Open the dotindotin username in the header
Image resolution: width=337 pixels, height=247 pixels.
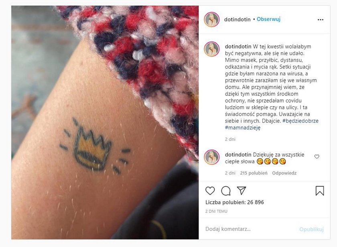pos(237,20)
